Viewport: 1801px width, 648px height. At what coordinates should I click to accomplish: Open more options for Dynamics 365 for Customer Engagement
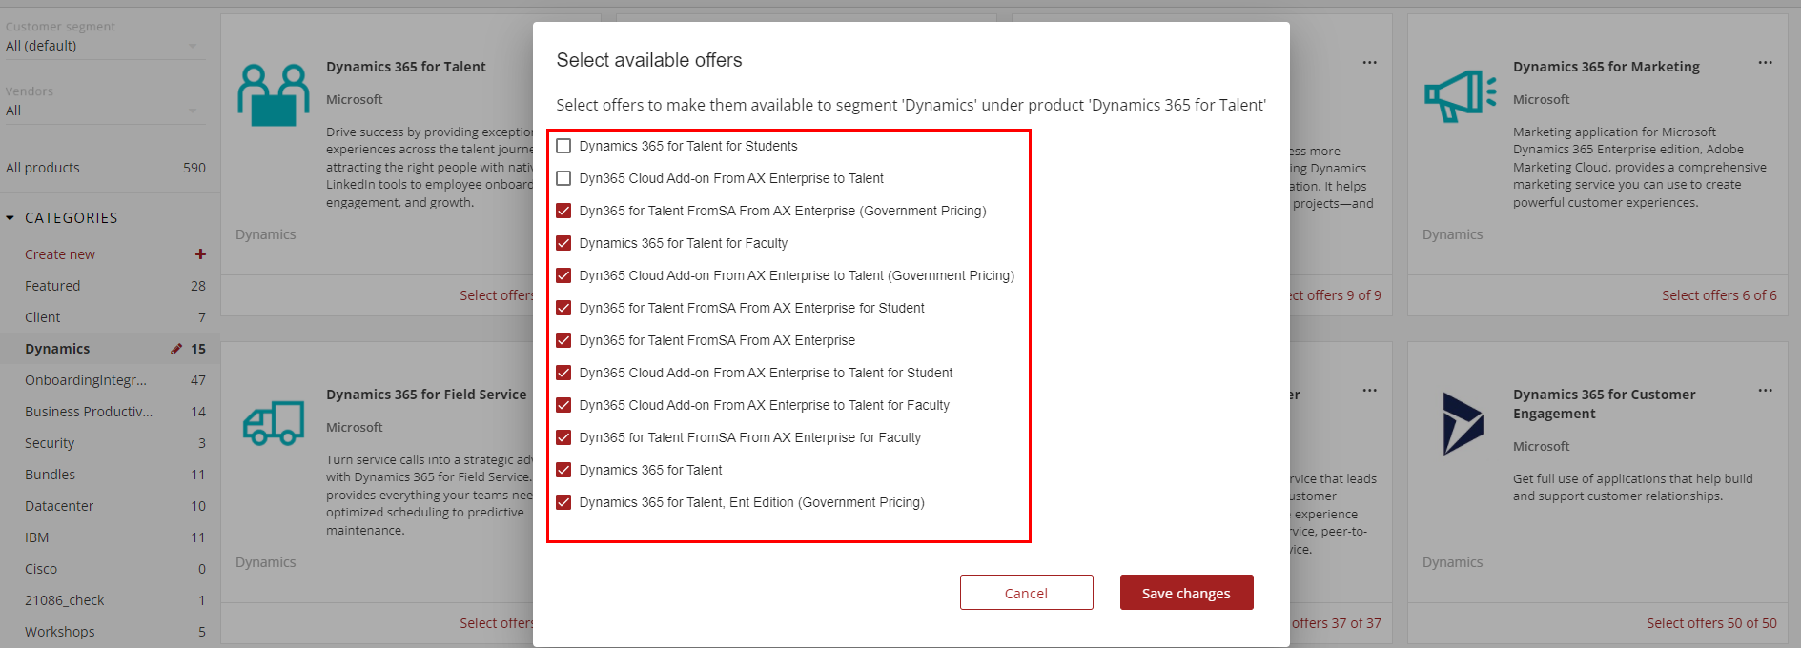(x=1766, y=391)
